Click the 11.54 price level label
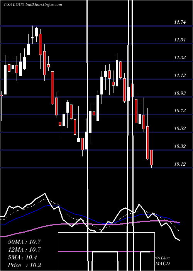 pyautogui.click(x=180, y=40)
